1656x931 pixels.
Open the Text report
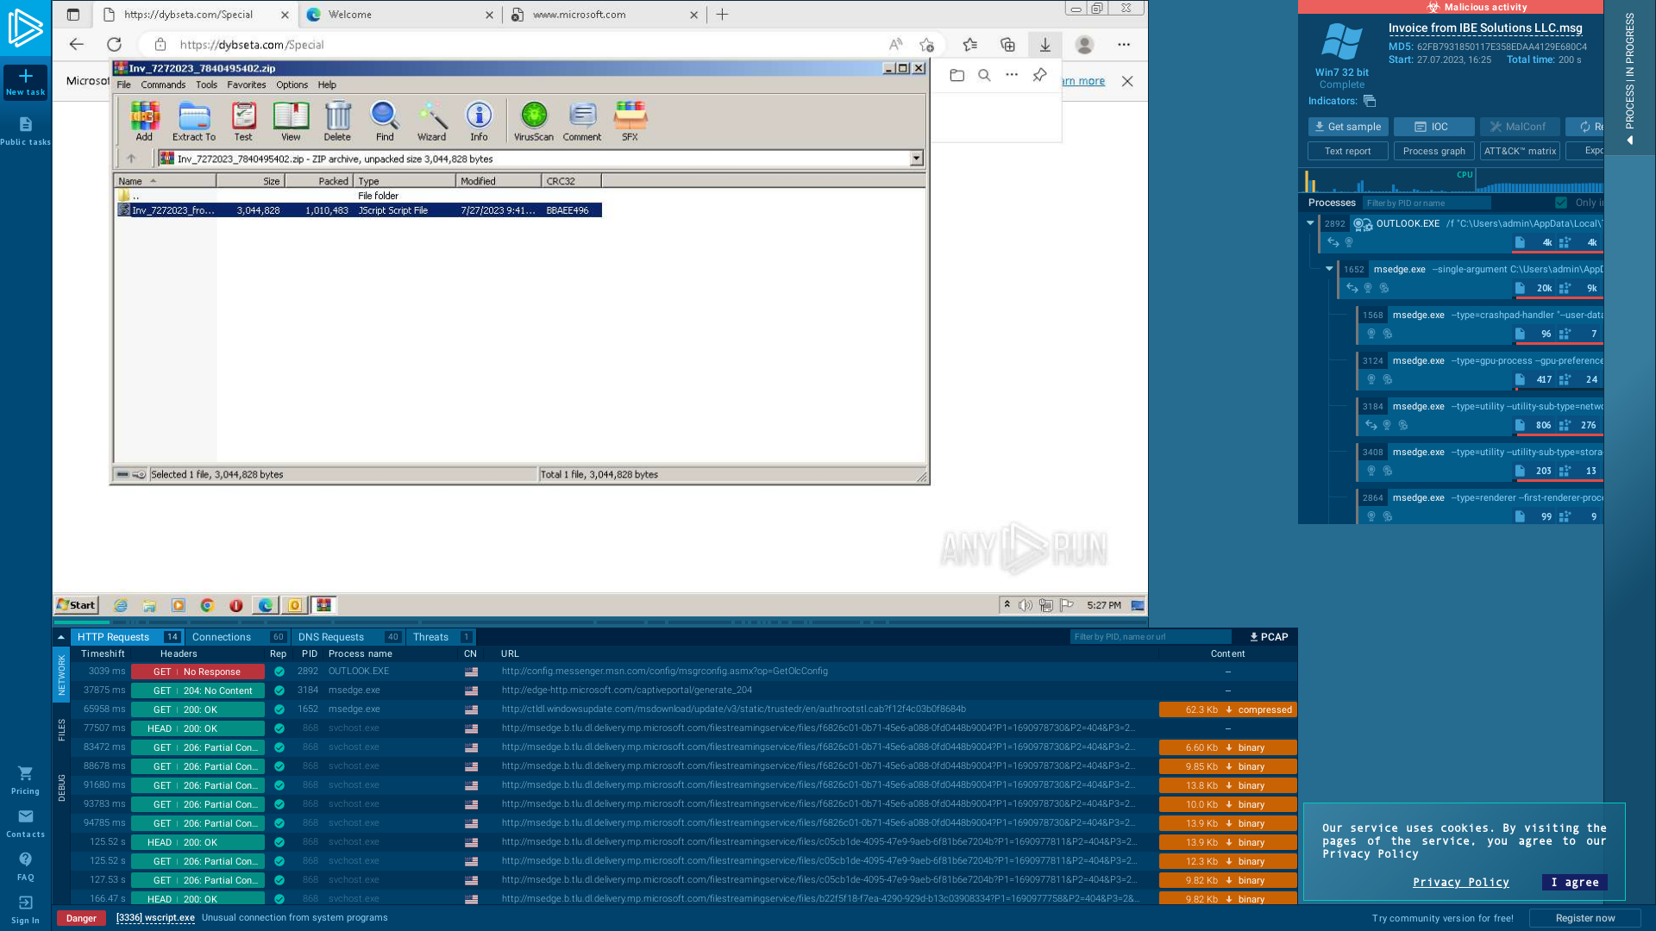pos(1348,151)
